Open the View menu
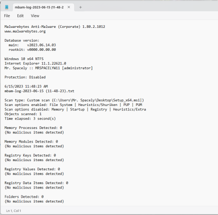218x215 pixels. pyautogui.click(x=35, y=16)
